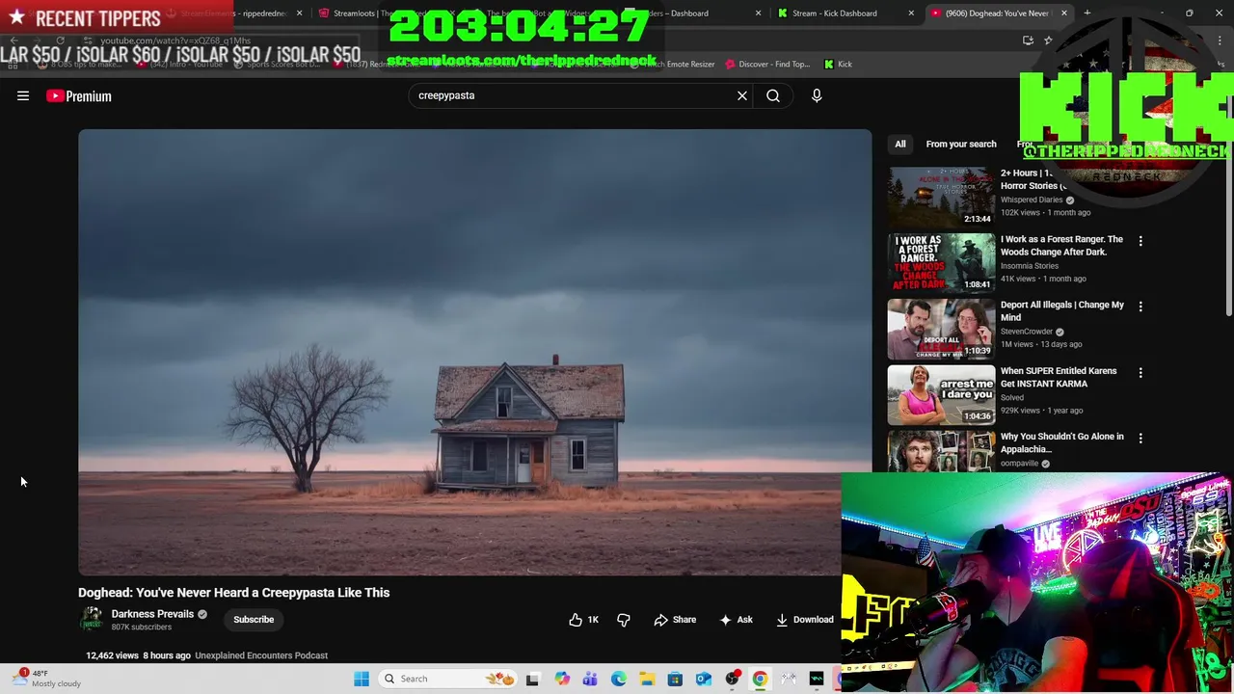
Task: Go to YouTube Premium home logo
Action: 79,95
